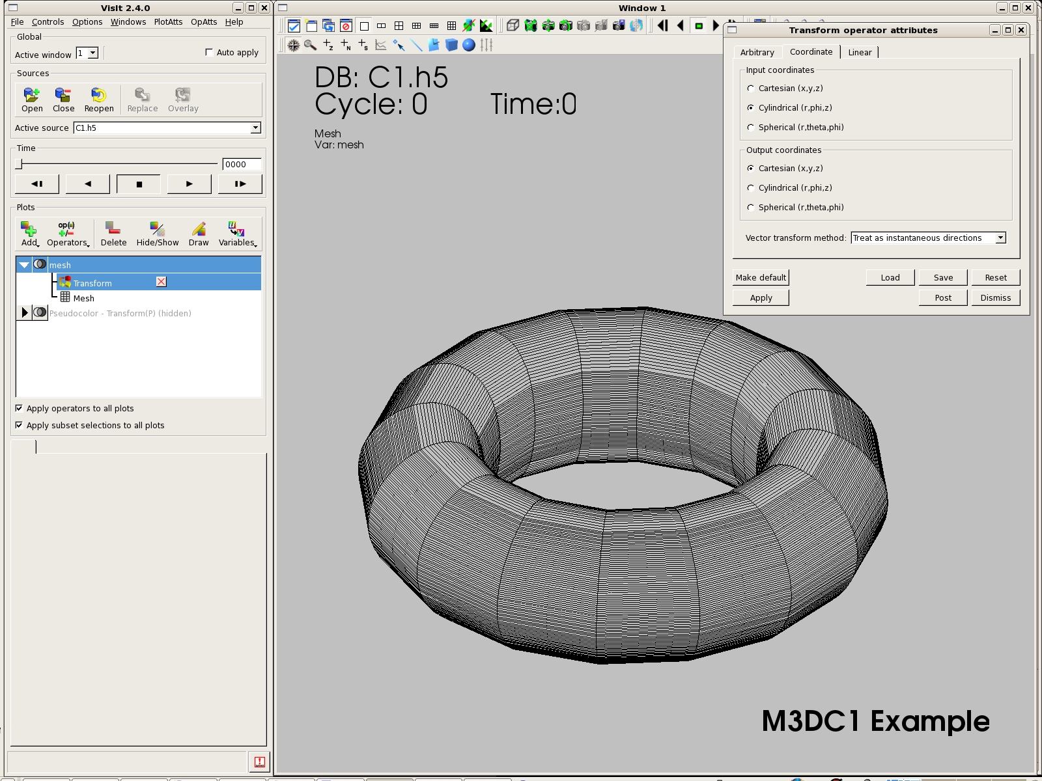Switch to the Arbitrary tab
The width and height of the screenshot is (1042, 781).
pos(757,52)
